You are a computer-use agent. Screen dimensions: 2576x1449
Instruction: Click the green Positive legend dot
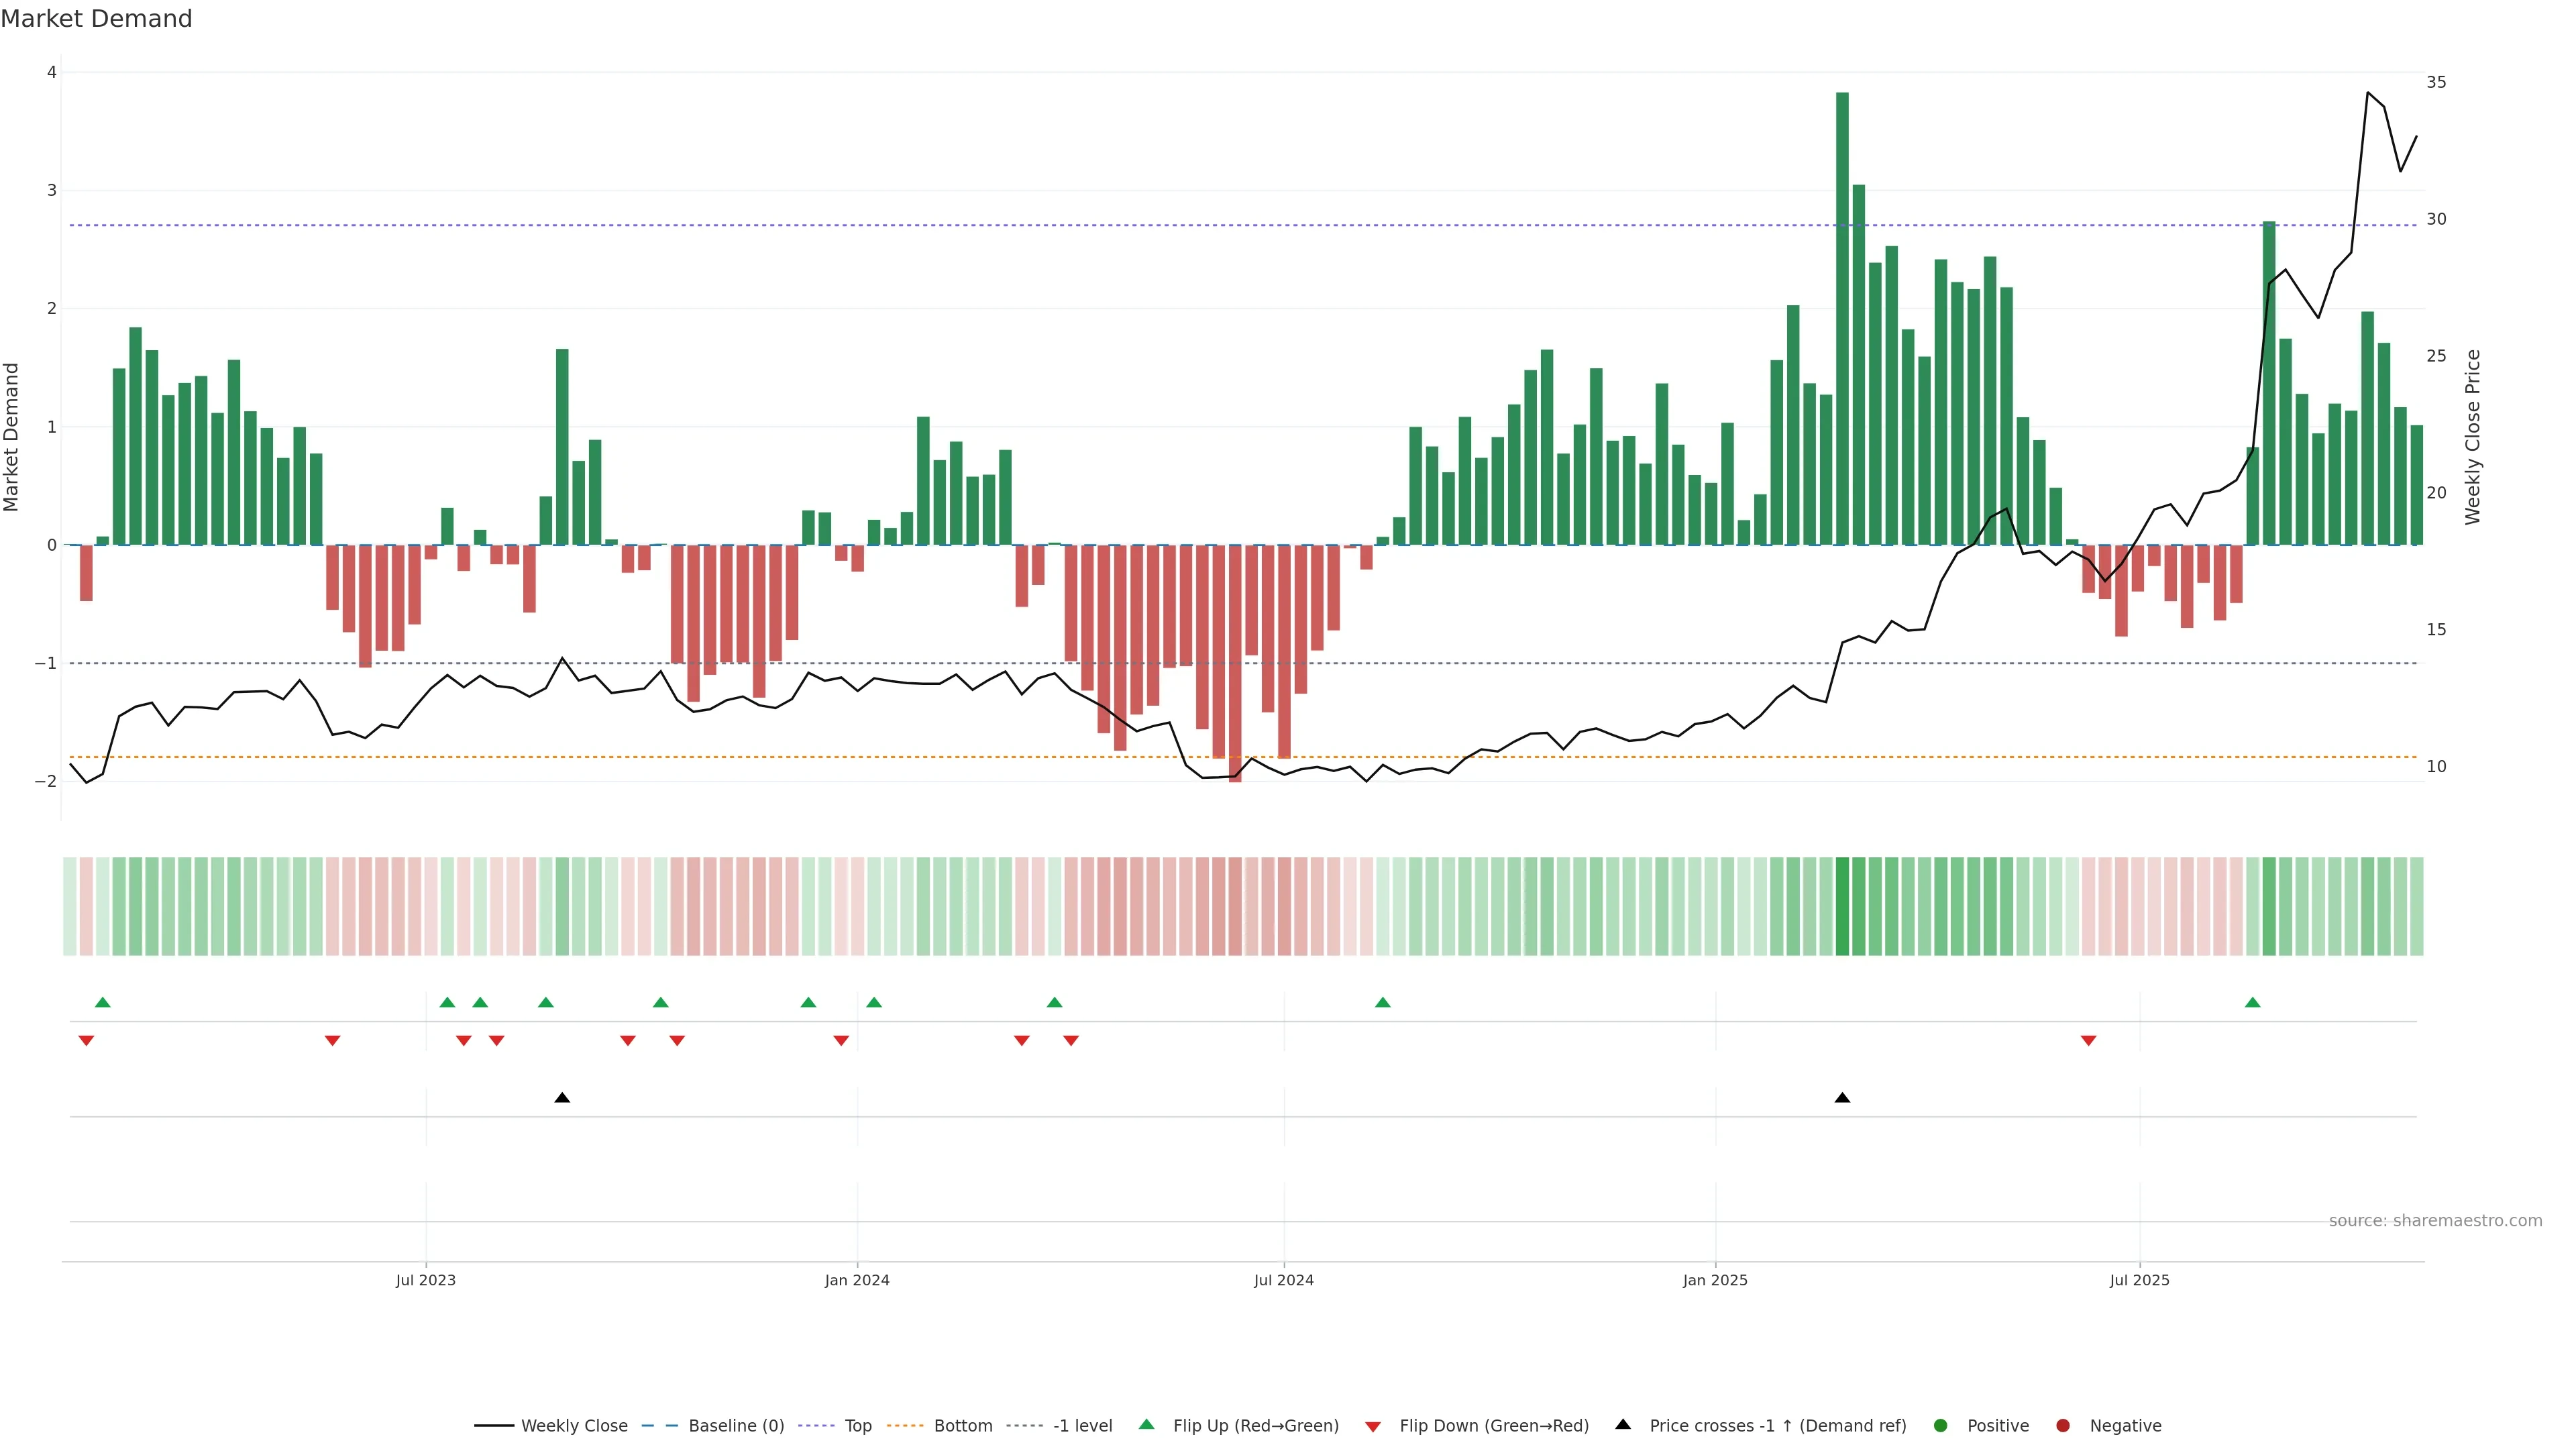coord(1941,1426)
